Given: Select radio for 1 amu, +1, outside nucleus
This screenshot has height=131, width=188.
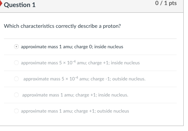Looking at the screenshot, I should tap(16, 111).
